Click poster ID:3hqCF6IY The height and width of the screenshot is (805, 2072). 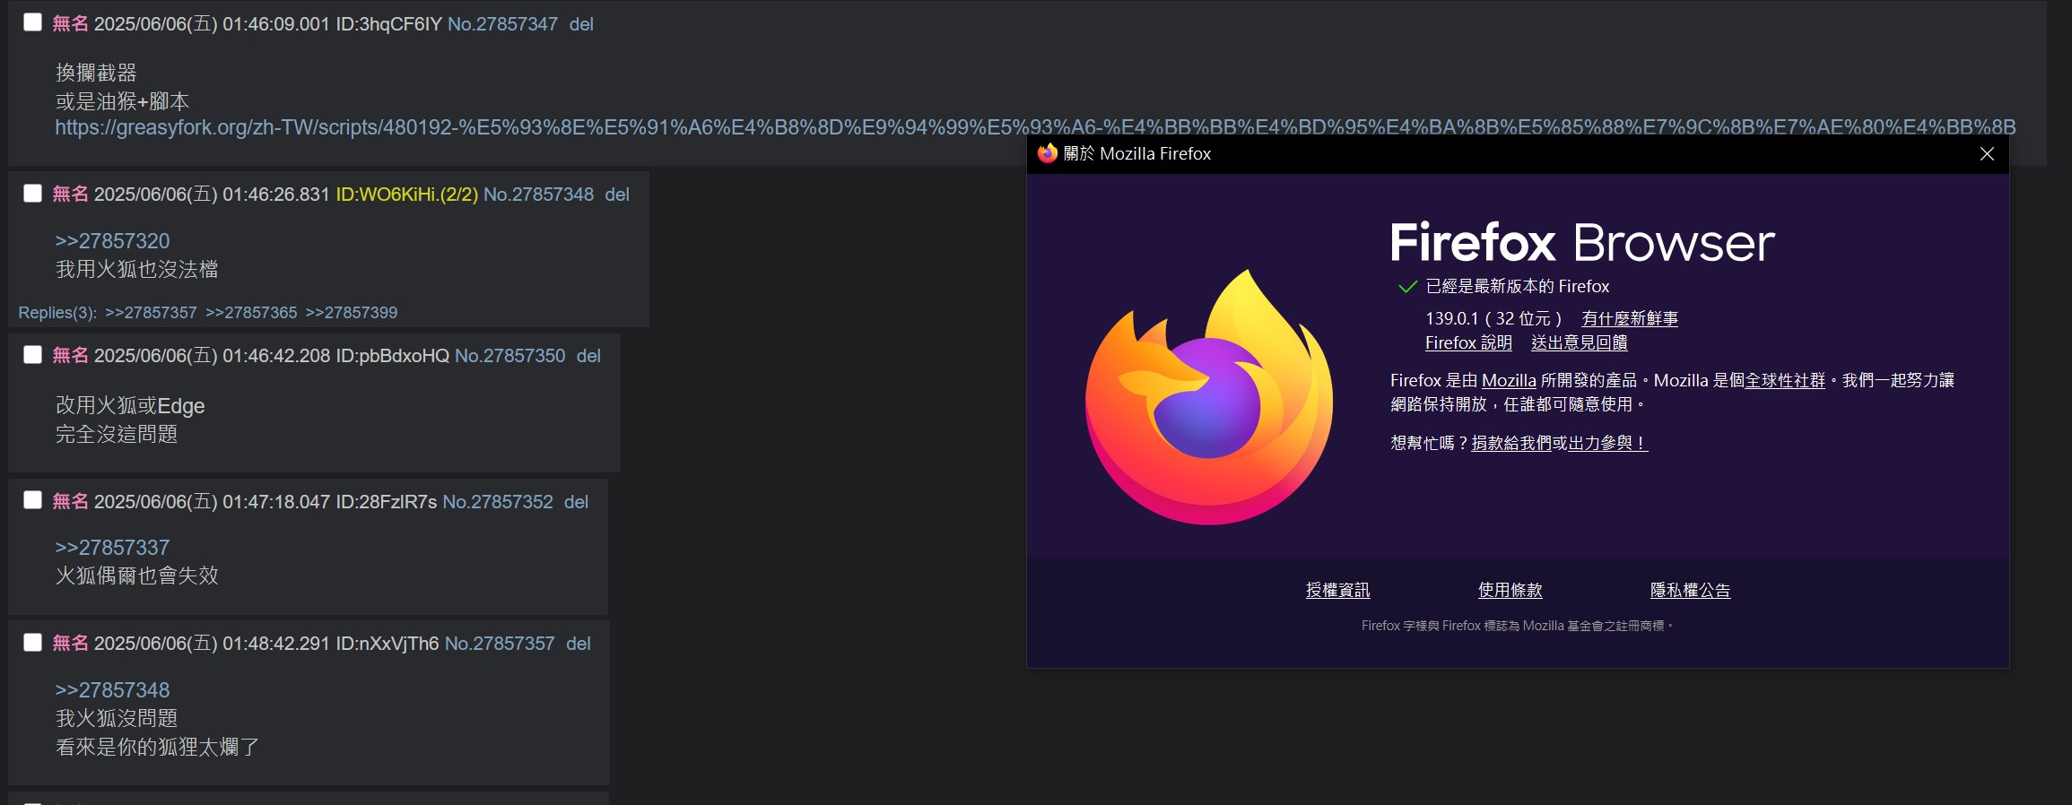click(388, 24)
